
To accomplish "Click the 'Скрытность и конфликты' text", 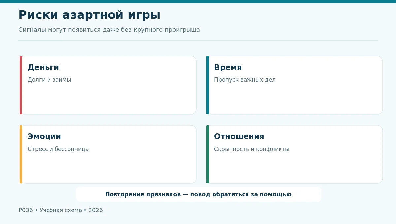I will pyautogui.click(x=252, y=149).
